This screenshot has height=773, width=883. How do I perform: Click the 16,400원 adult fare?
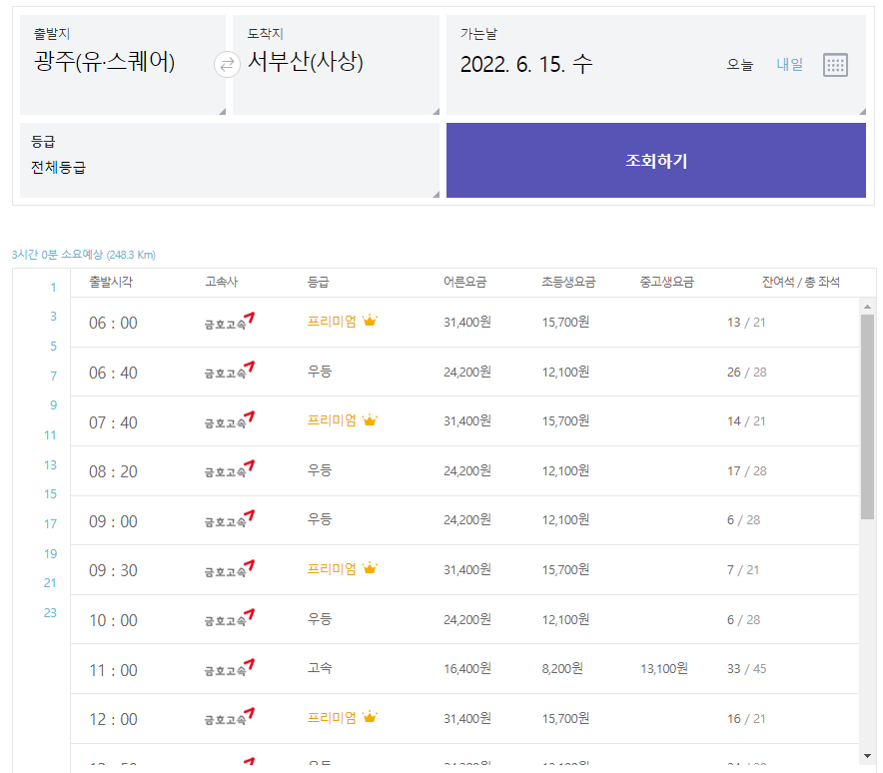click(467, 669)
